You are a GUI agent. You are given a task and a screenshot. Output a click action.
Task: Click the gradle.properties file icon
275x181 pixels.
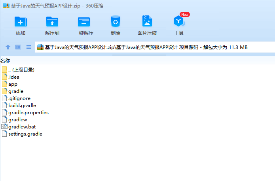pyautogui.click(x=5, y=112)
